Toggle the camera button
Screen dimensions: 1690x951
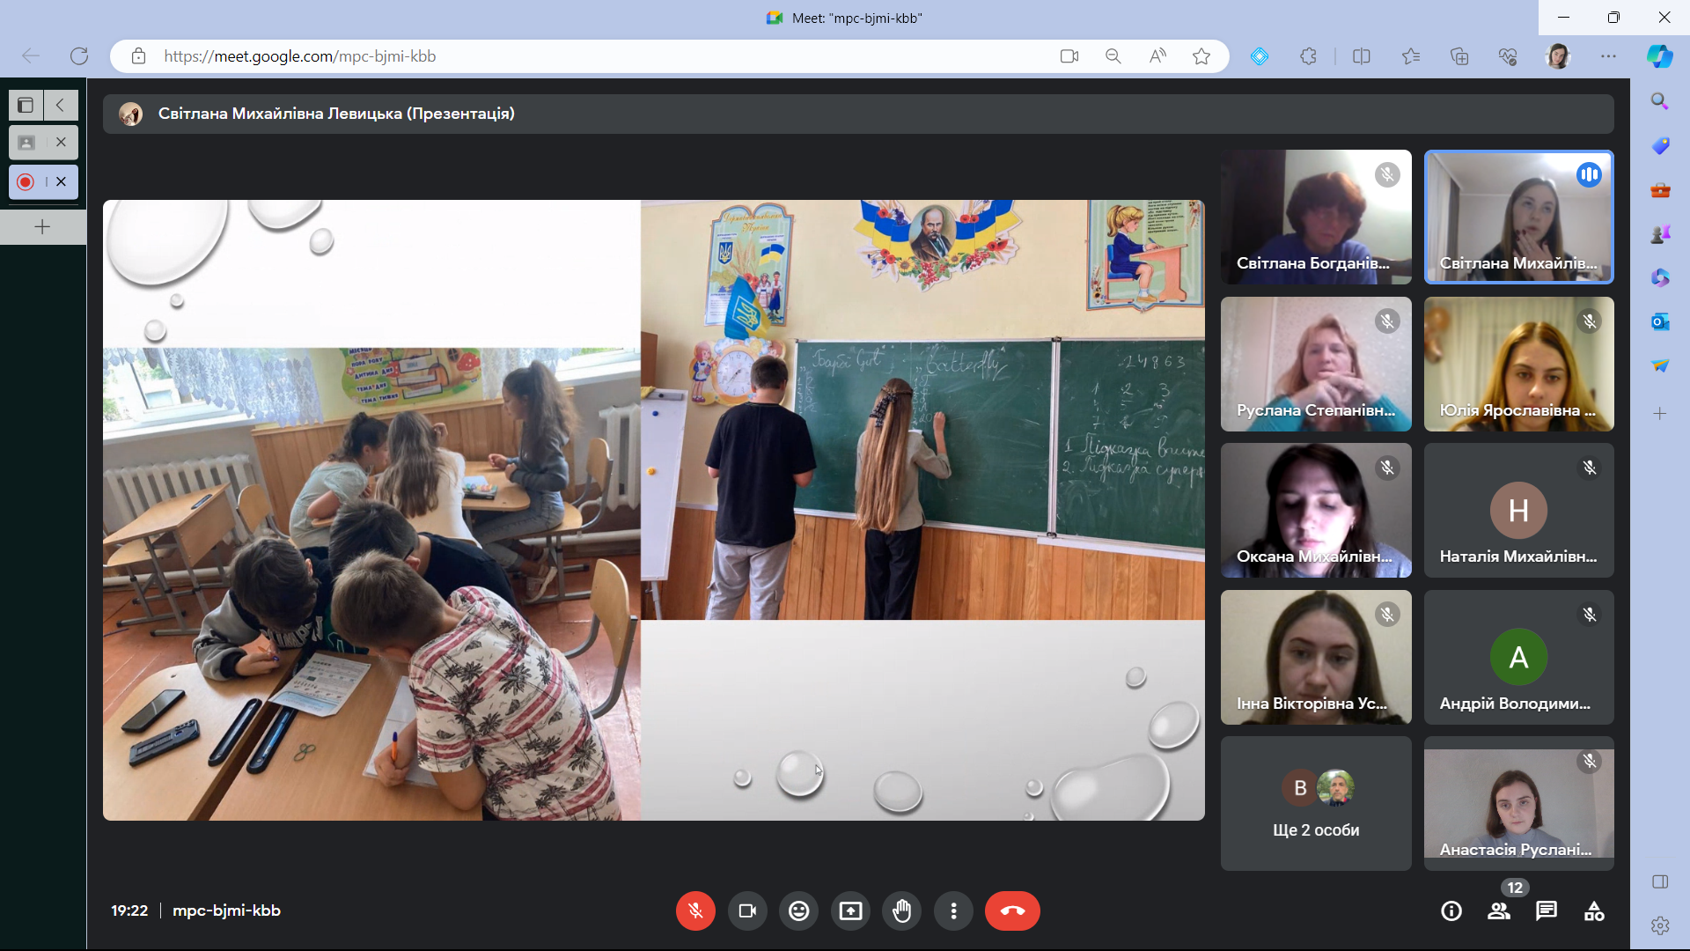[747, 910]
